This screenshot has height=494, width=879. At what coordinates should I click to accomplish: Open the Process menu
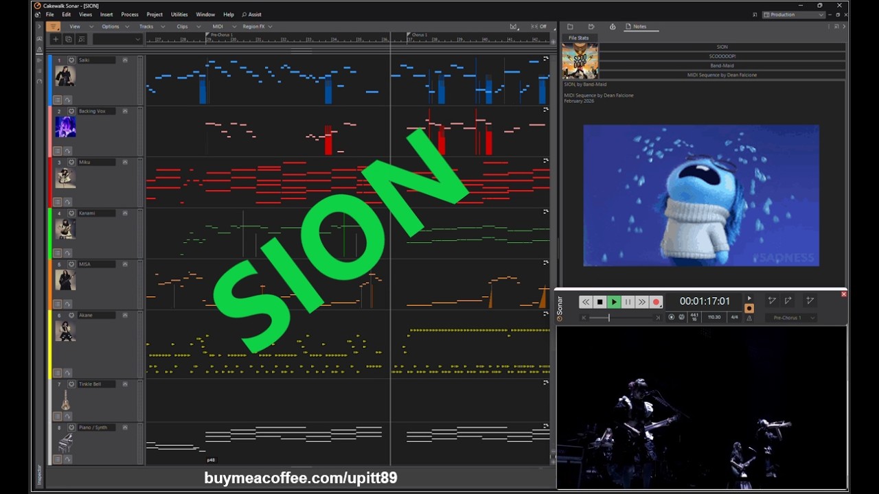[x=130, y=14]
